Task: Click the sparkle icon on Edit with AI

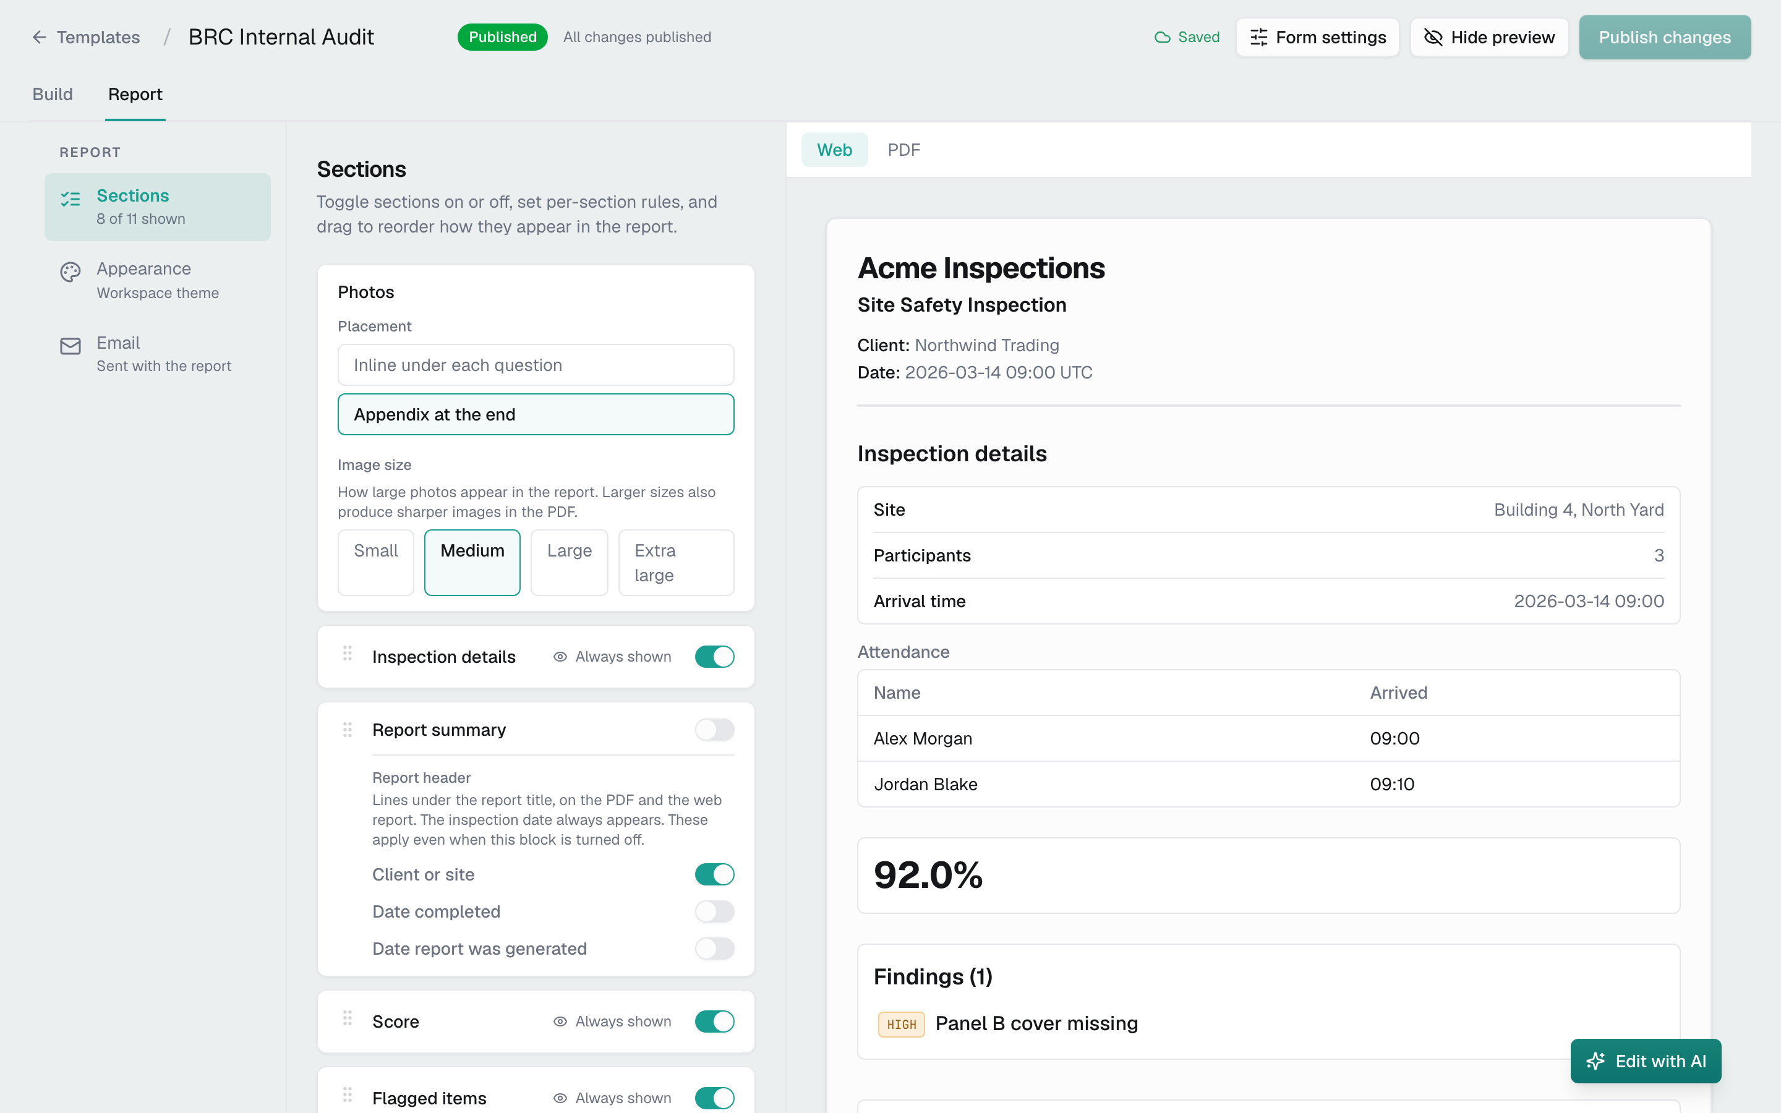Action: [x=1595, y=1060]
